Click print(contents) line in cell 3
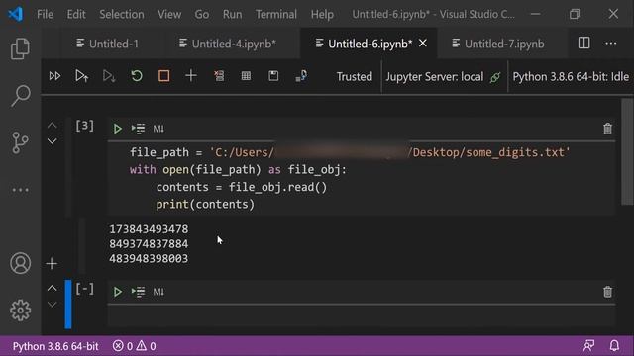The width and height of the screenshot is (634, 356). [x=205, y=205]
